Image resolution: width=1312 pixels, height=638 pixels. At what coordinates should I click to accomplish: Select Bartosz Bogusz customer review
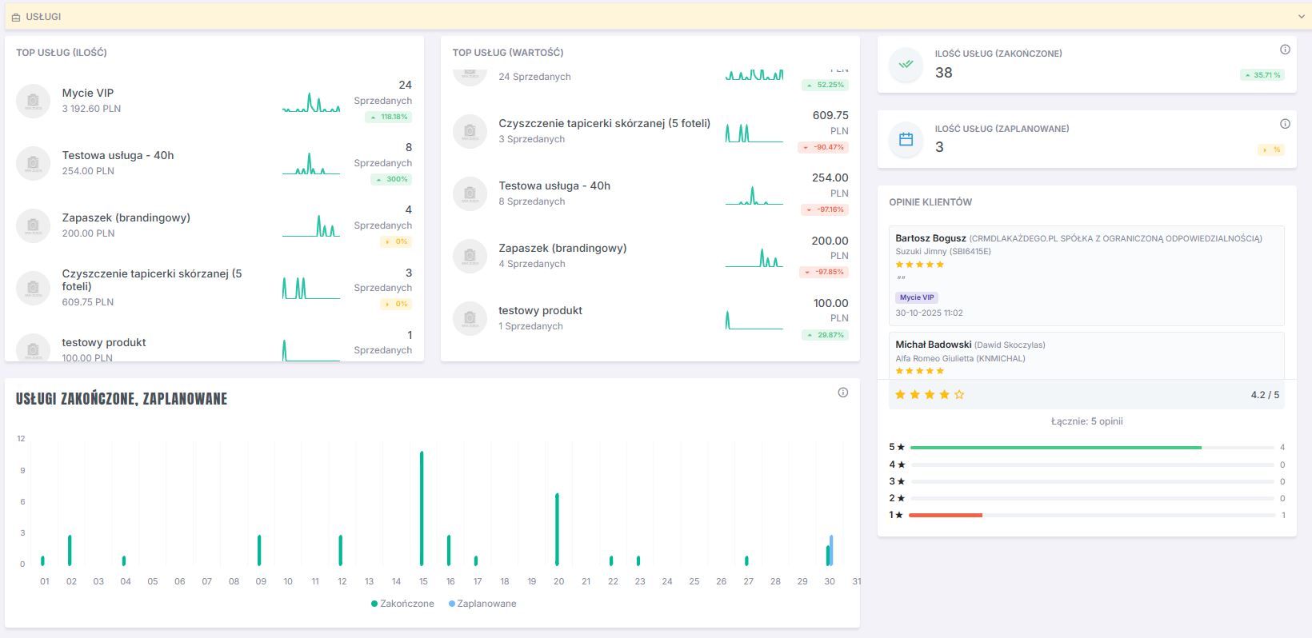click(930, 238)
